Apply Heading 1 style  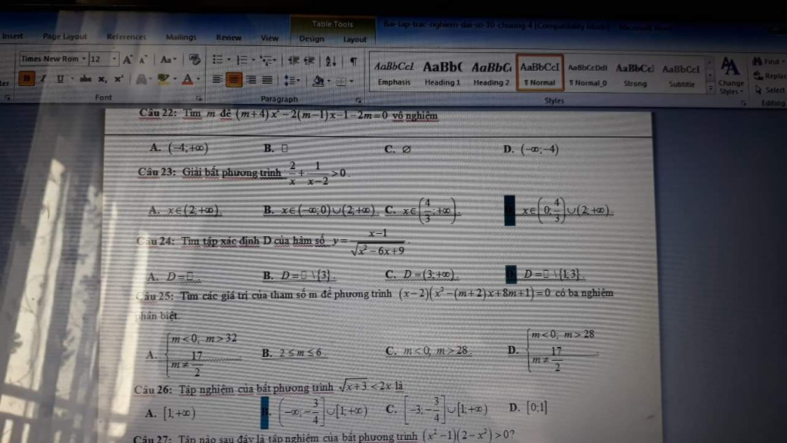(x=442, y=73)
